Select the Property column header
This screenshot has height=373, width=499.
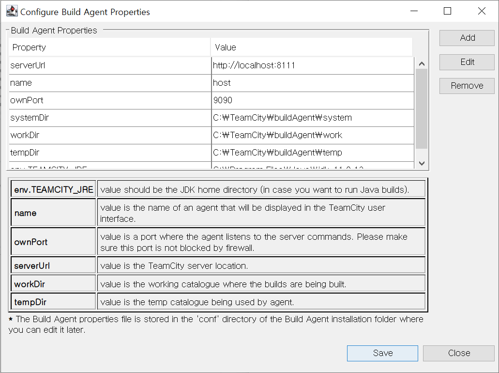(109, 47)
